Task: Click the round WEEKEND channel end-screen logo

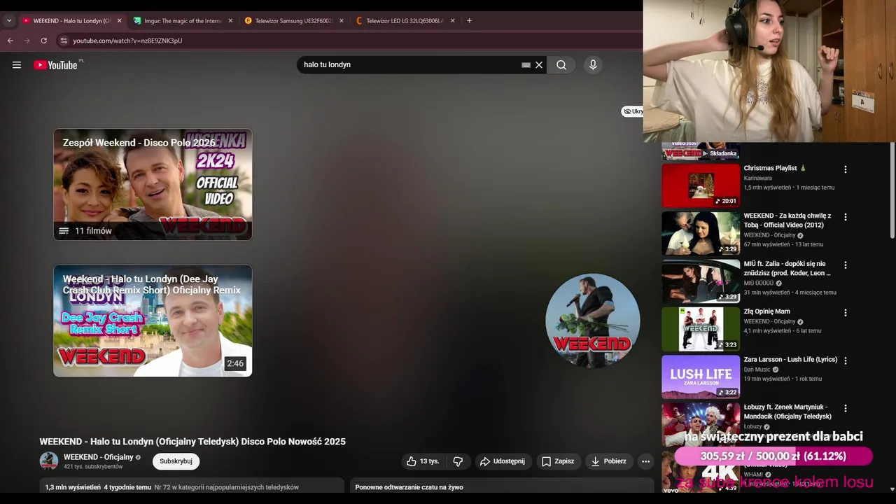Action: tap(593, 321)
